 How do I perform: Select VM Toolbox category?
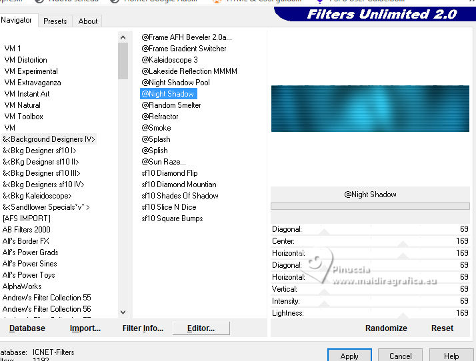[x=24, y=117]
